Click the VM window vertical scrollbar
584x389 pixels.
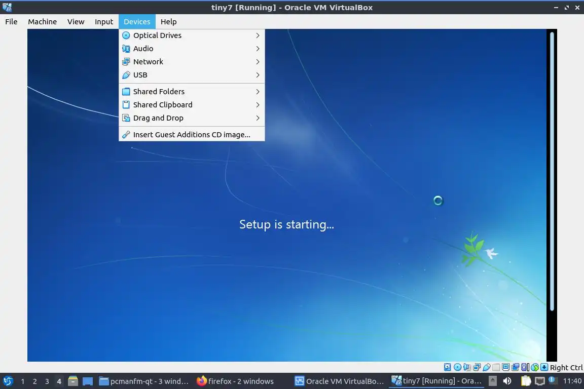pos(552,171)
